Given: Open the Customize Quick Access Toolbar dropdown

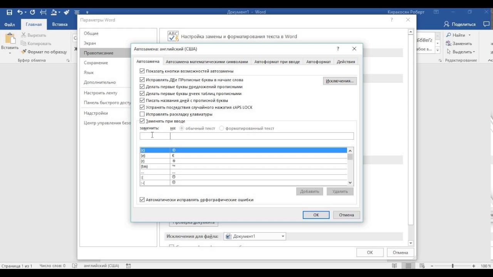Looking at the screenshot, I should (87, 13).
